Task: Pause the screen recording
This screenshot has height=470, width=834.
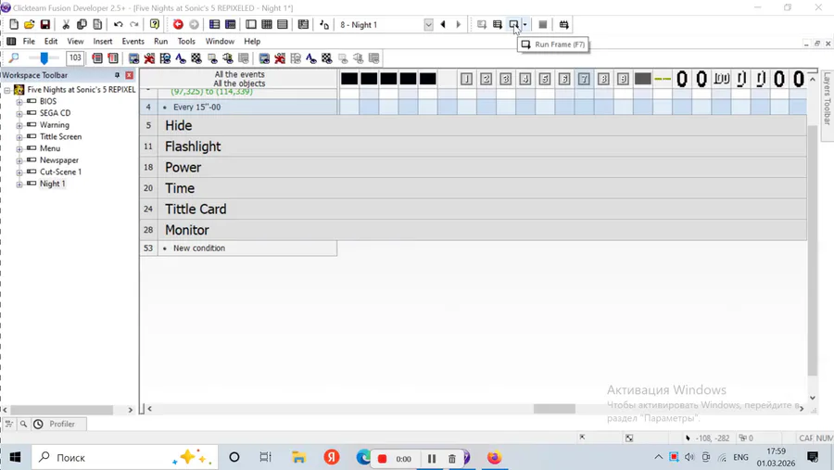Action: [x=431, y=458]
